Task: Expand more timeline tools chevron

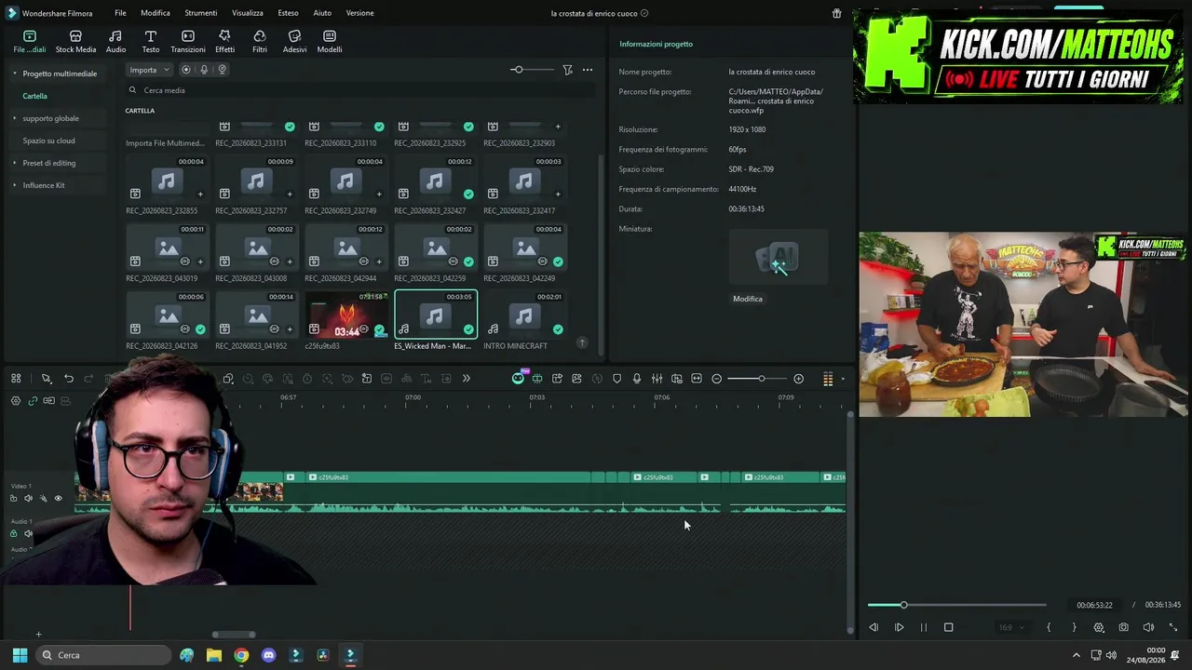Action: (x=466, y=379)
